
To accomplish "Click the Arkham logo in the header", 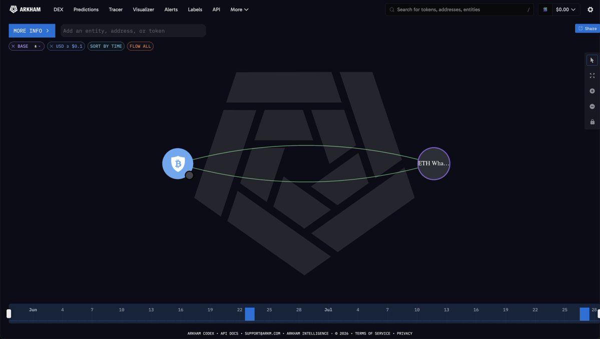I will (x=25, y=9).
